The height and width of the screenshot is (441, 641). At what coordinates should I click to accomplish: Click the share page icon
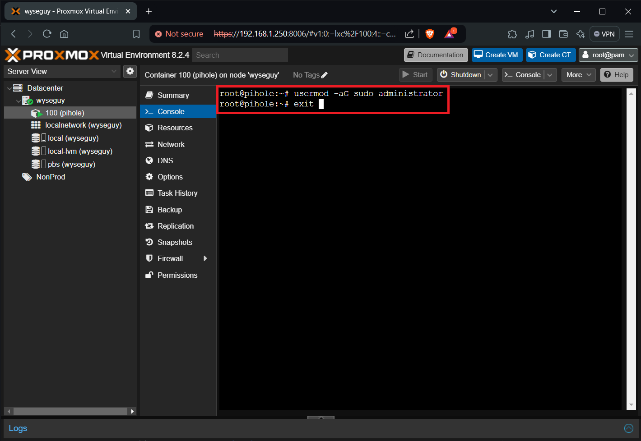tap(409, 34)
